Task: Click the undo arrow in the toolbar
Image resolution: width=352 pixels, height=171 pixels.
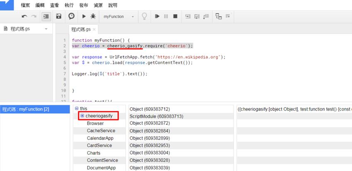Action: (x=24, y=17)
